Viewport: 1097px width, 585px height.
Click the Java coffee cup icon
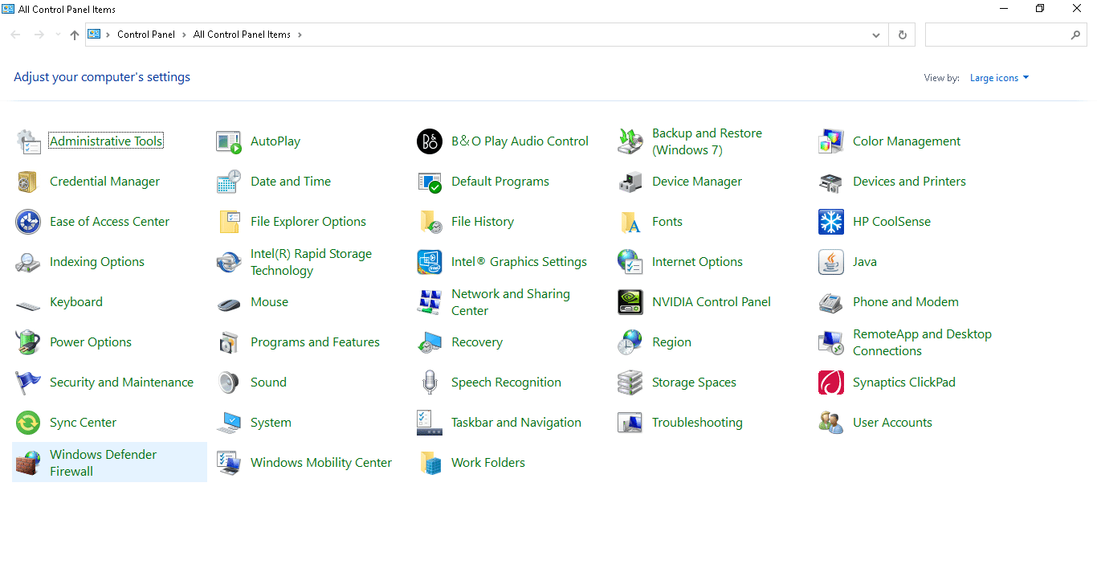coord(830,262)
